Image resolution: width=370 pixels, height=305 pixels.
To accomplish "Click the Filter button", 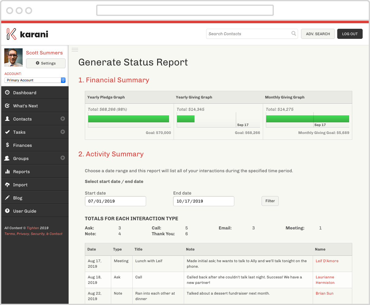I will point(270,201).
